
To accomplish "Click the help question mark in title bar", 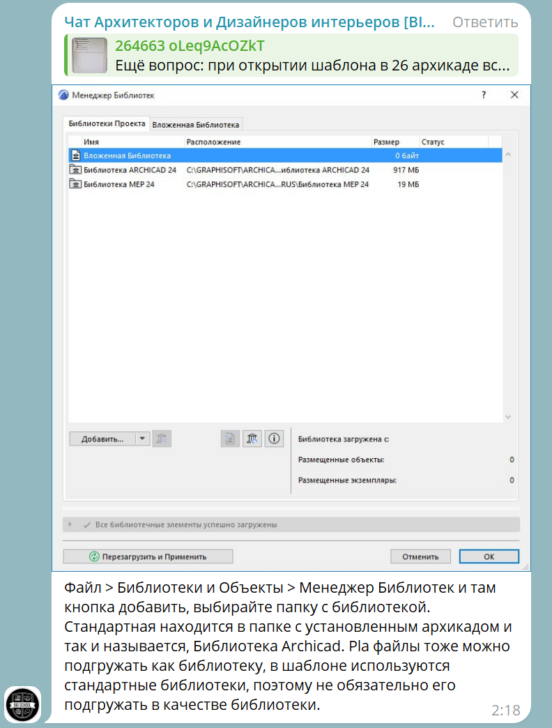I will pyautogui.click(x=484, y=95).
